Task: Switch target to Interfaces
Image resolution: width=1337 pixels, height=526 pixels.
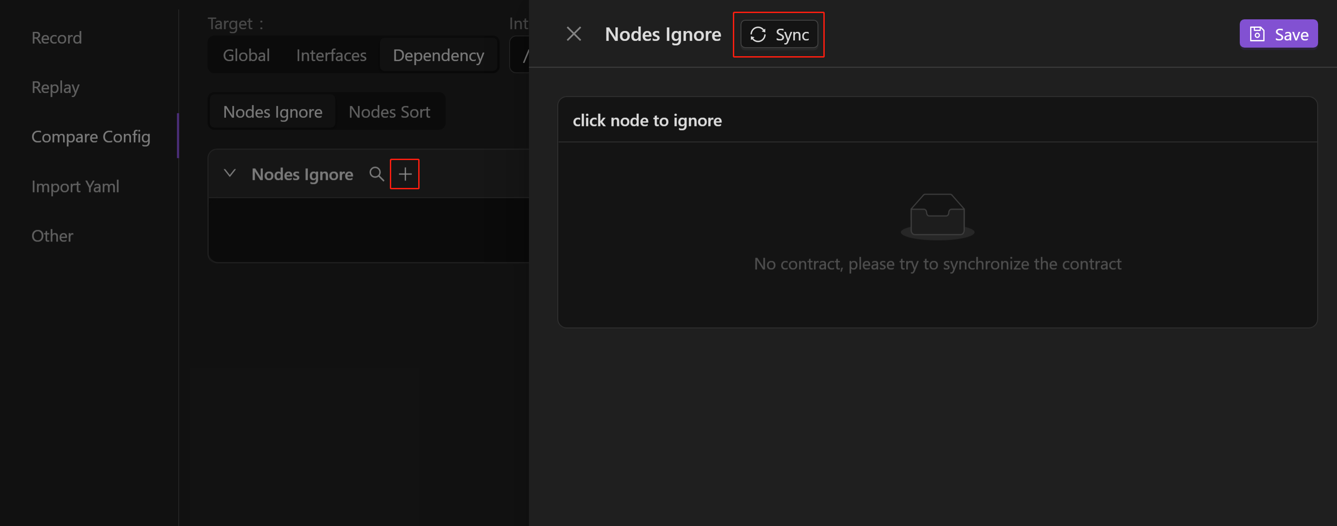Action: [x=331, y=55]
